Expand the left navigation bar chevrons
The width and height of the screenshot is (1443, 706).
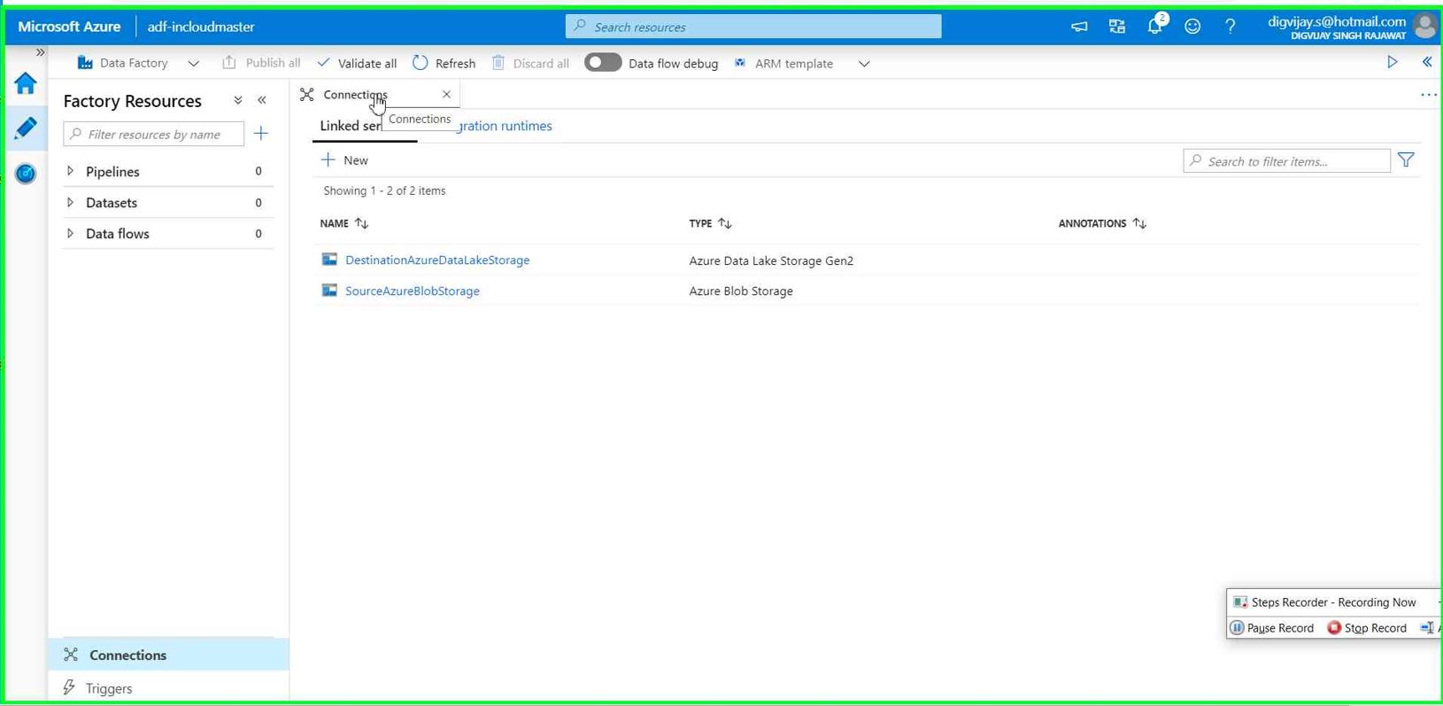tap(40, 52)
